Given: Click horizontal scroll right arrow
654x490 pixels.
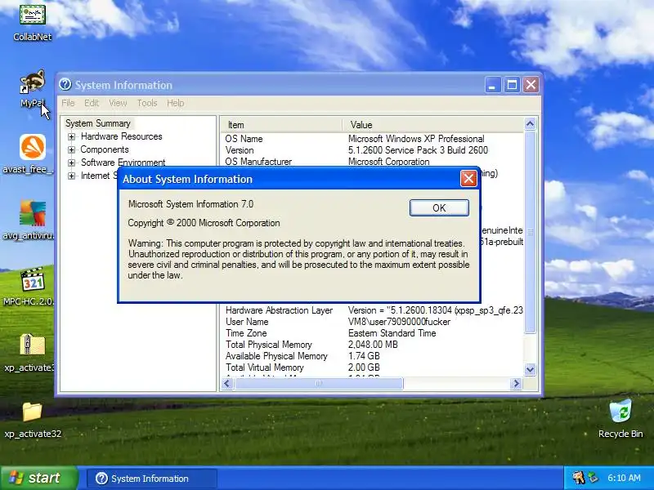Looking at the screenshot, I should (517, 383).
